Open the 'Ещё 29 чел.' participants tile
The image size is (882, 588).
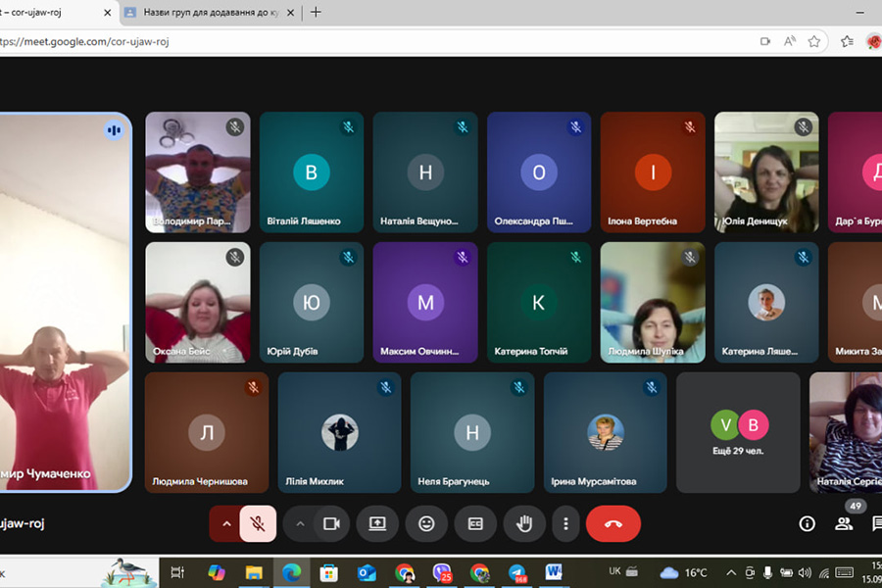pyautogui.click(x=739, y=431)
